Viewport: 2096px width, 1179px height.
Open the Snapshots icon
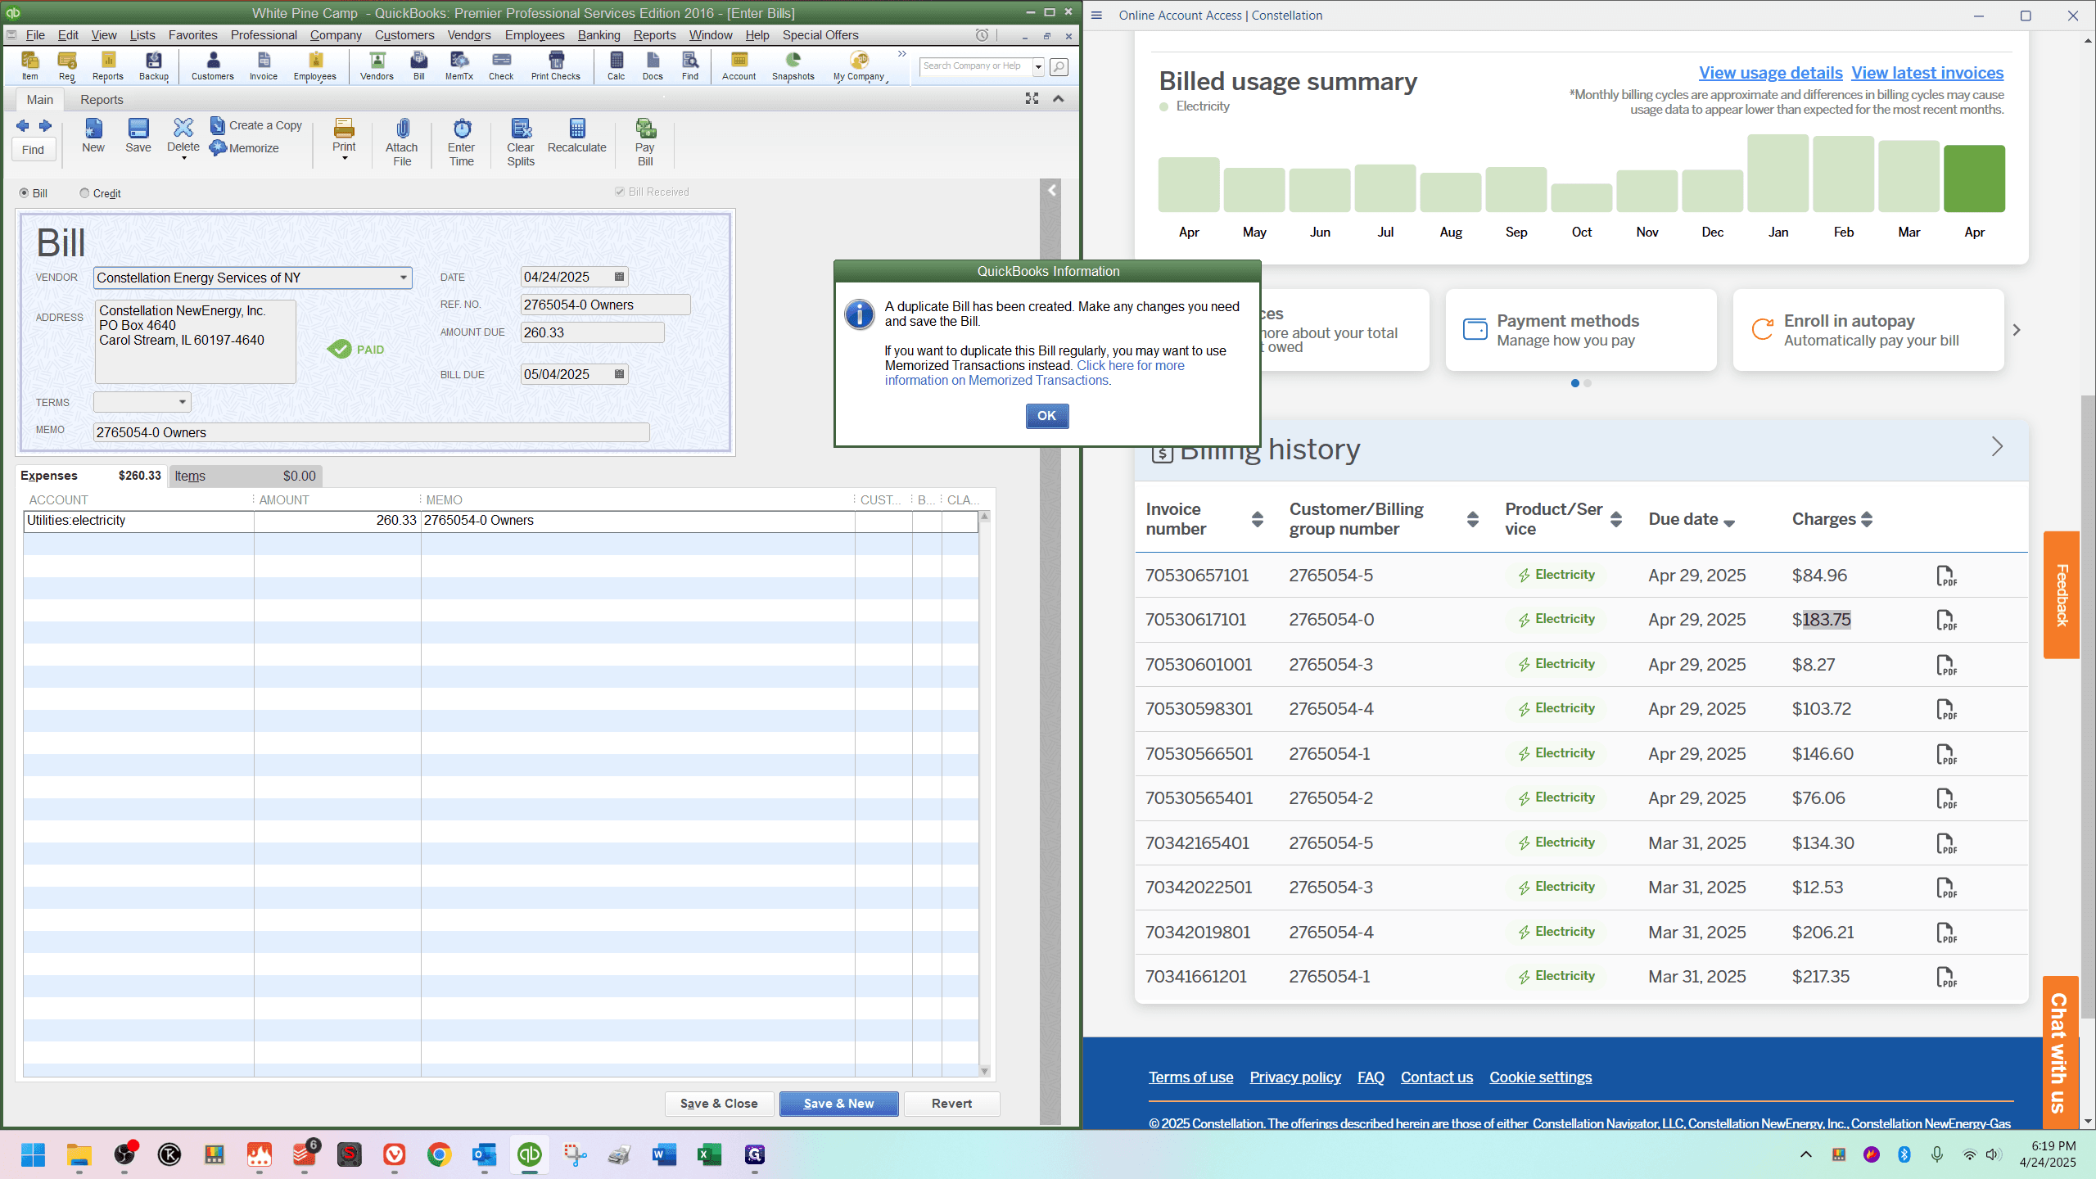[793, 65]
